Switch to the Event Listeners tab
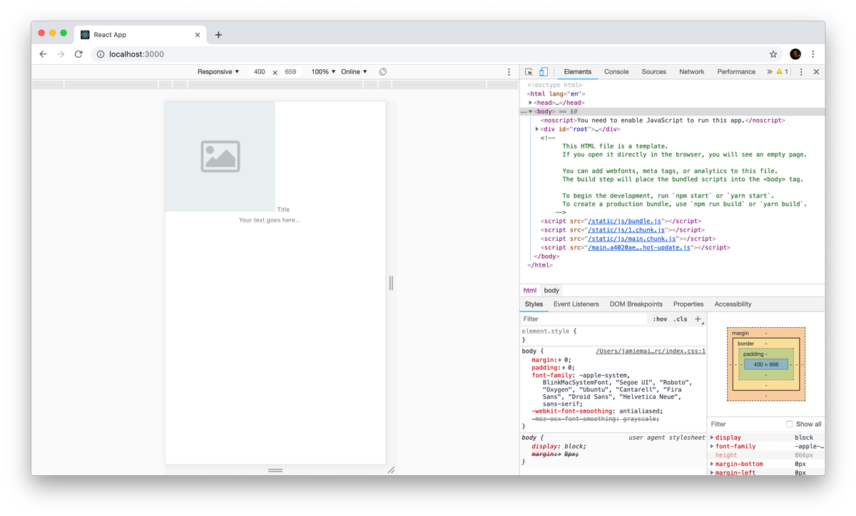The image size is (856, 516). tap(576, 304)
